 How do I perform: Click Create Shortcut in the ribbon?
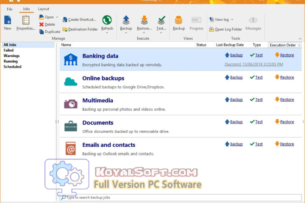(79, 19)
